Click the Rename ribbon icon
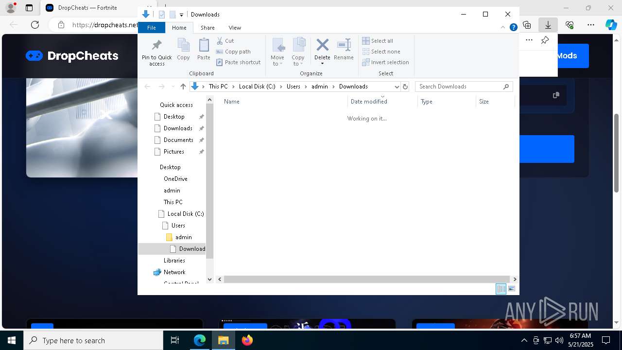Viewport: 622px width, 350px height. (344, 49)
